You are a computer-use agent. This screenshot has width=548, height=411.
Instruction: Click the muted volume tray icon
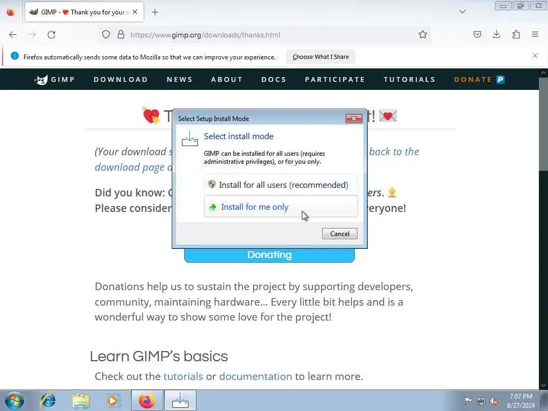pyautogui.click(x=494, y=401)
